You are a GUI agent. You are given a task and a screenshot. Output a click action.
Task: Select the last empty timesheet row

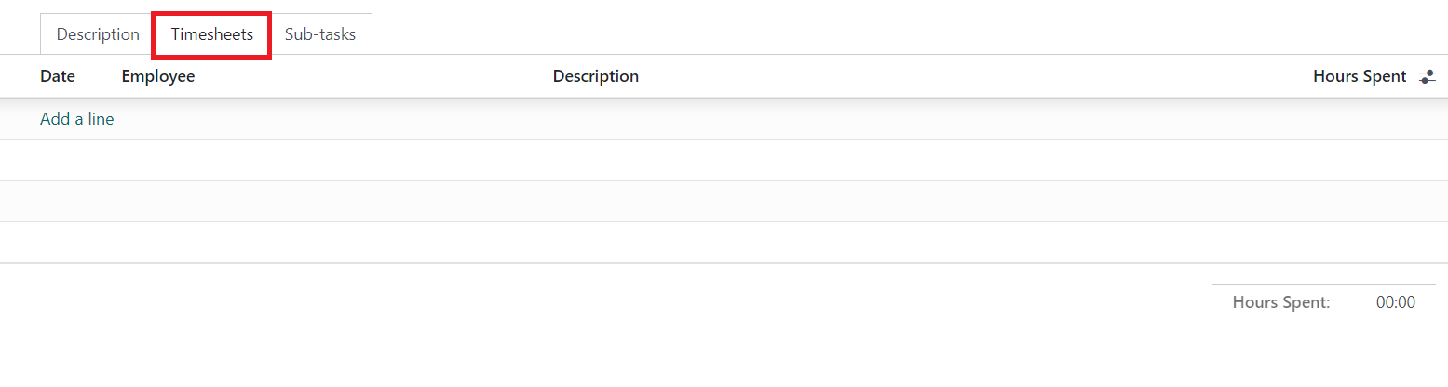(x=724, y=243)
